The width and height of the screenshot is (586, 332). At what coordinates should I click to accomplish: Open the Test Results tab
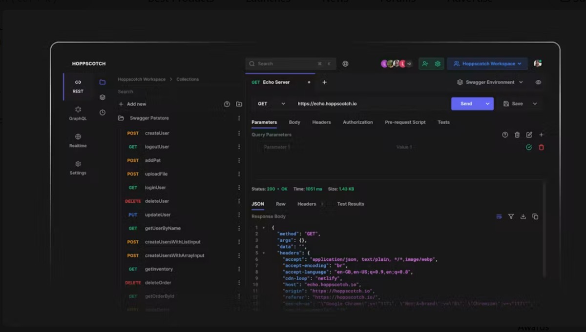pos(351,204)
